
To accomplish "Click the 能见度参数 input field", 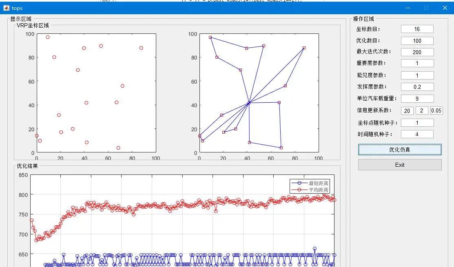I will (417, 75).
